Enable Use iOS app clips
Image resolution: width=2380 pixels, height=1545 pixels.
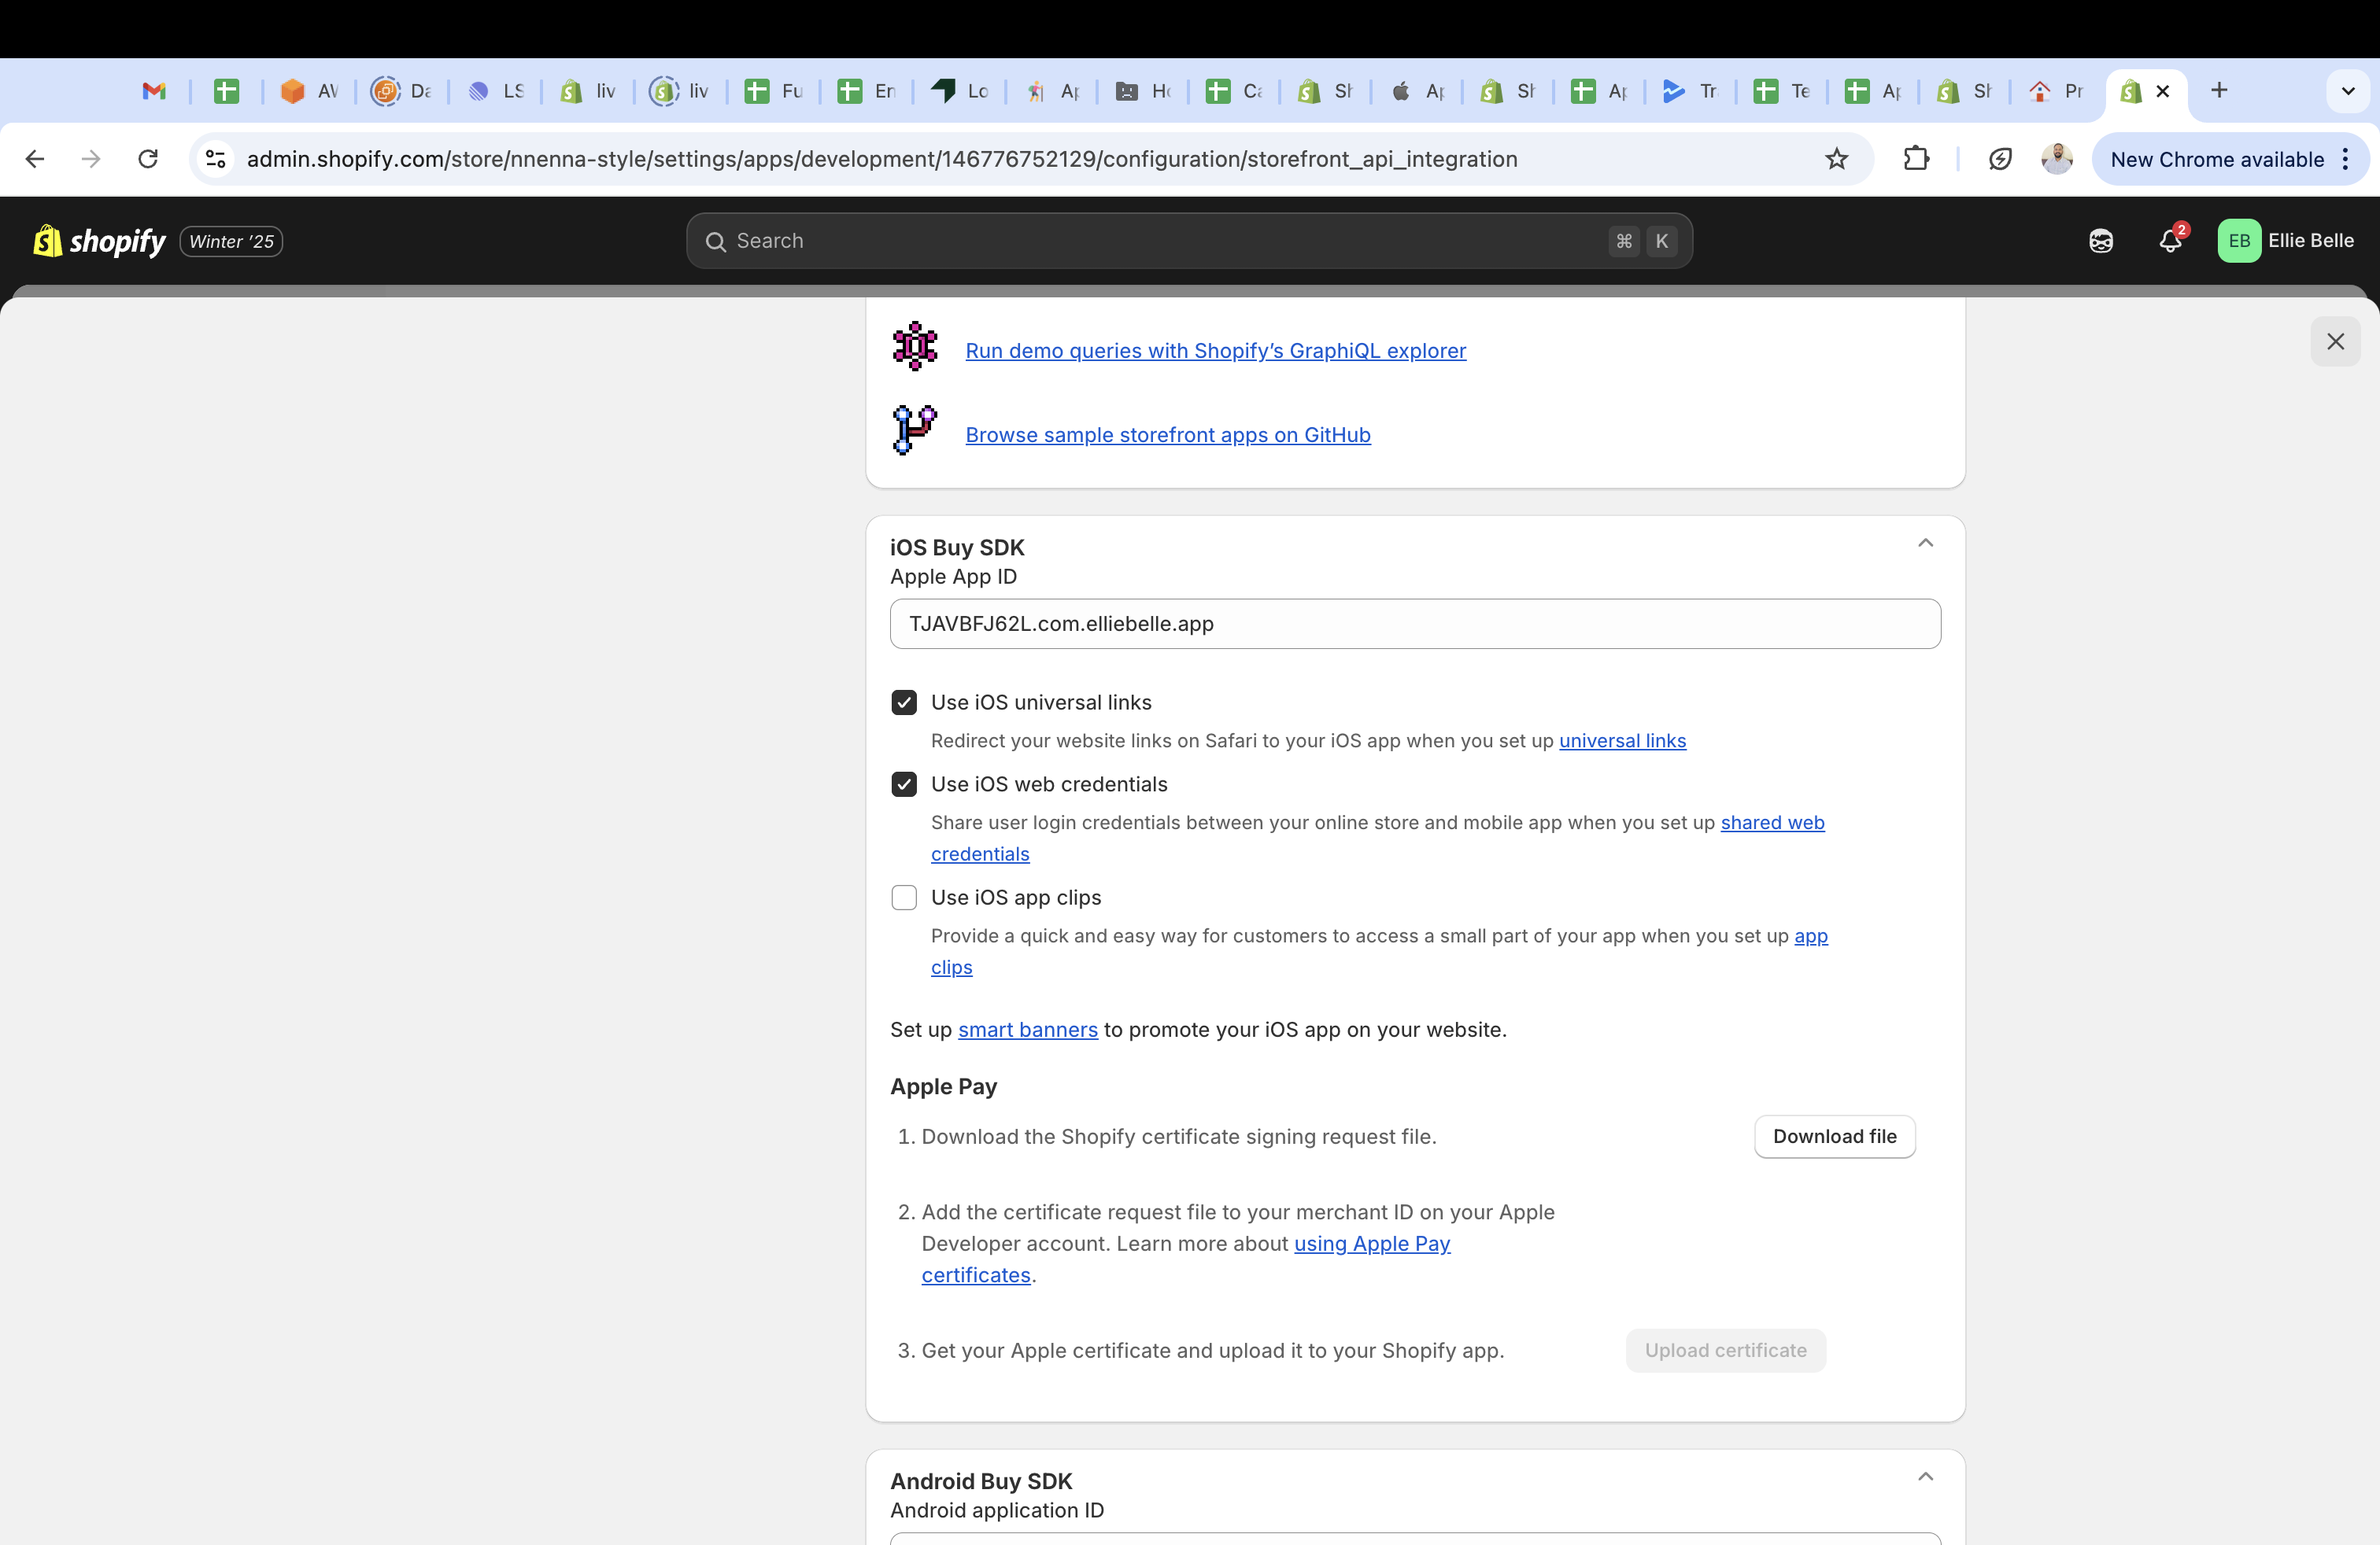pos(904,898)
